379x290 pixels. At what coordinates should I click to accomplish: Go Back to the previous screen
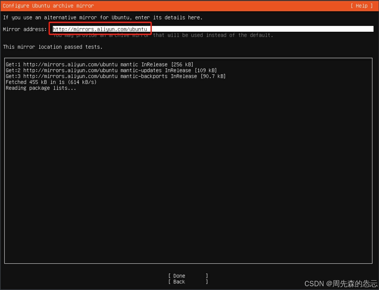[188, 282]
